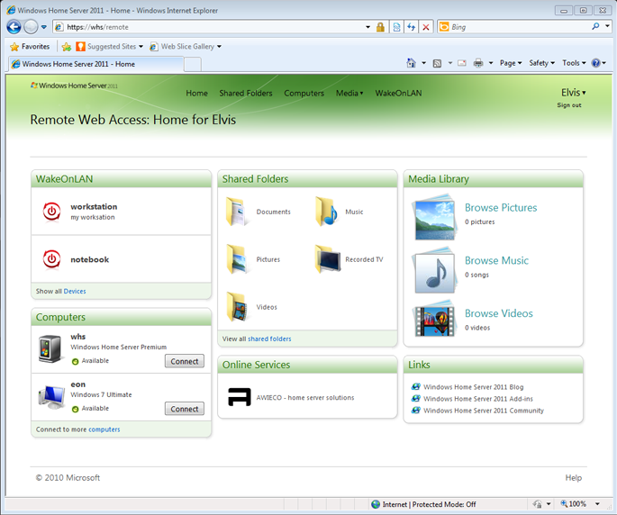Open the Videos shared folder icon

click(237, 307)
